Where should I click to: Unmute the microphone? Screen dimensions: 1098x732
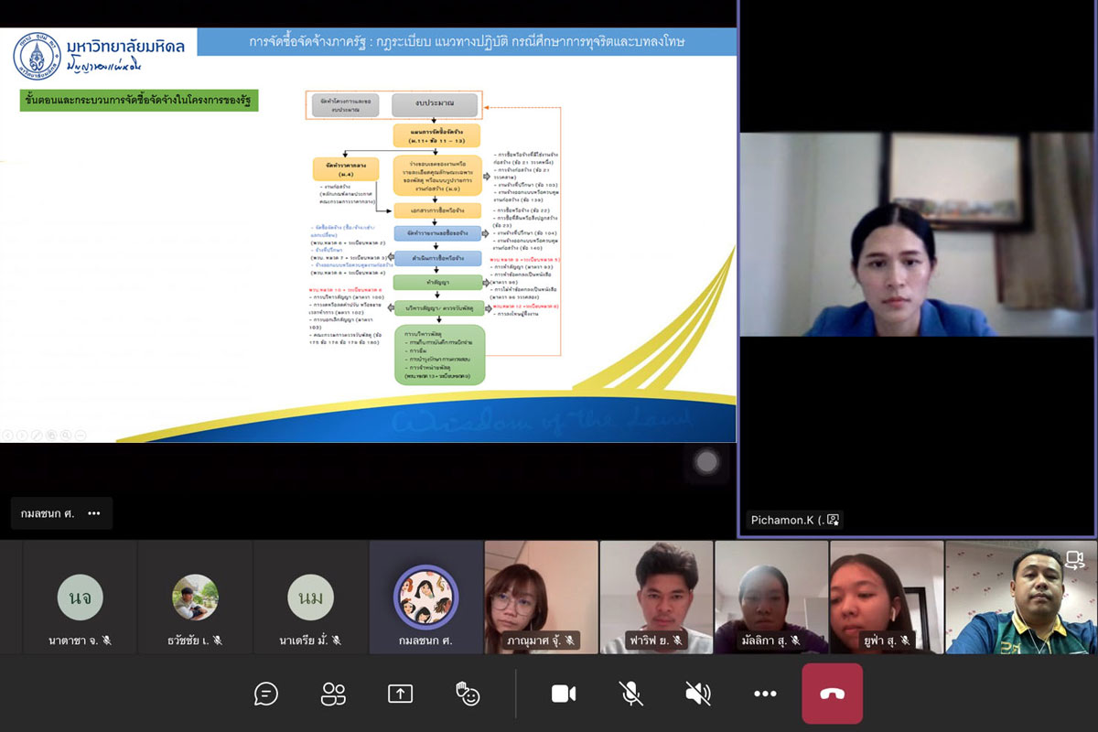tap(630, 694)
